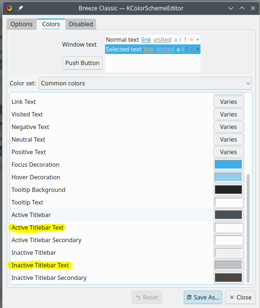This screenshot has height=308, width=260.
Task: Edit Inactive Titlebar Text color swatch
Action: [229, 265]
